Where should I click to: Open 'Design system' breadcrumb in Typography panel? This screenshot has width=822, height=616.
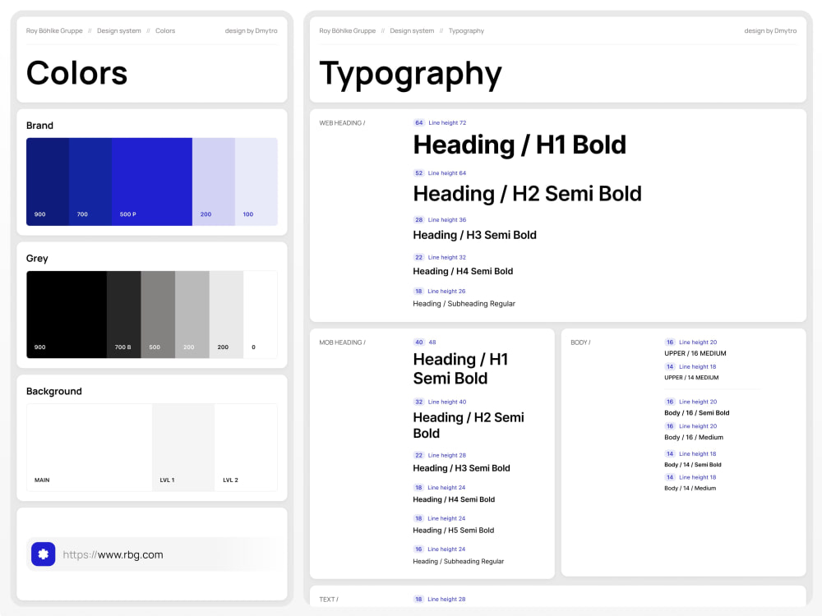(x=412, y=31)
